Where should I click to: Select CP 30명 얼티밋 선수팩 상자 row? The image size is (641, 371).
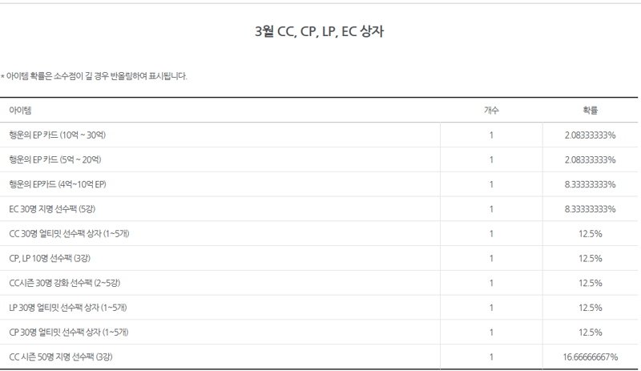319,333
